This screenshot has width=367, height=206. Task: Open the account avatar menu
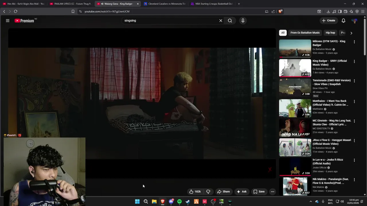point(354,21)
